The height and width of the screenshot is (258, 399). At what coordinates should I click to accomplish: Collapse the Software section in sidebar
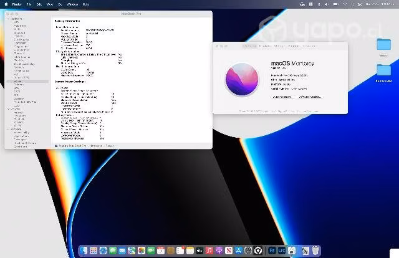8,129
